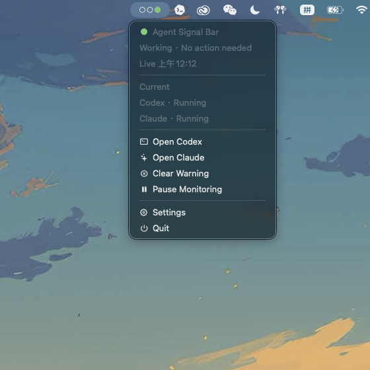
Task: Click the 'Codex · Running' status row
Action: click(x=172, y=103)
